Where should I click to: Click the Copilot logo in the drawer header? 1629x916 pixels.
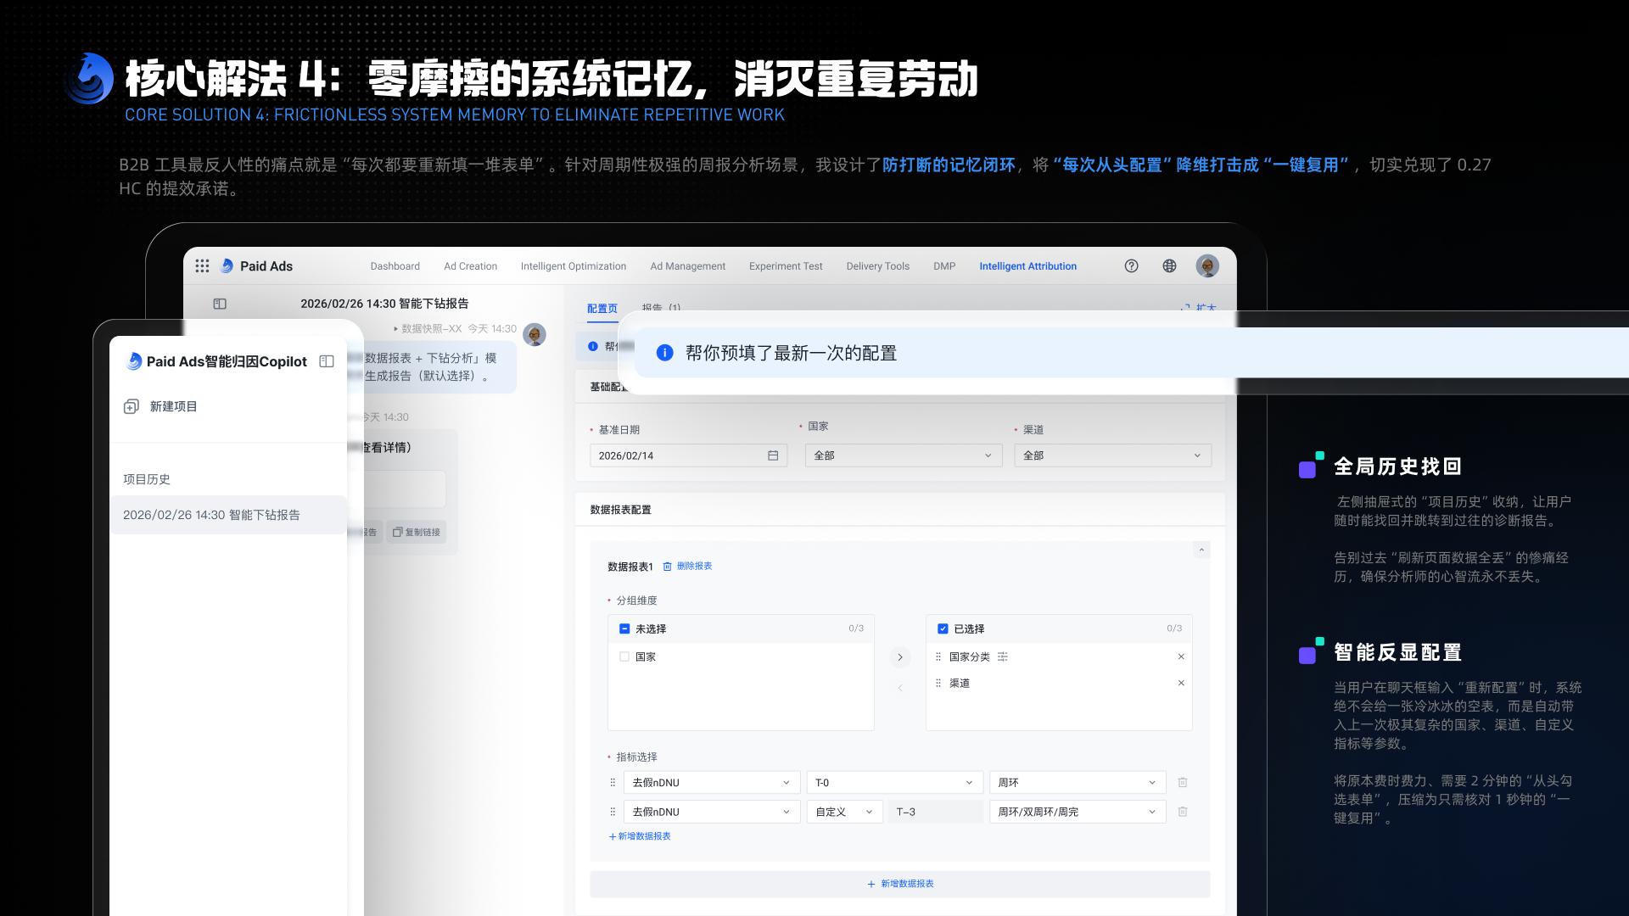[x=134, y=361]
